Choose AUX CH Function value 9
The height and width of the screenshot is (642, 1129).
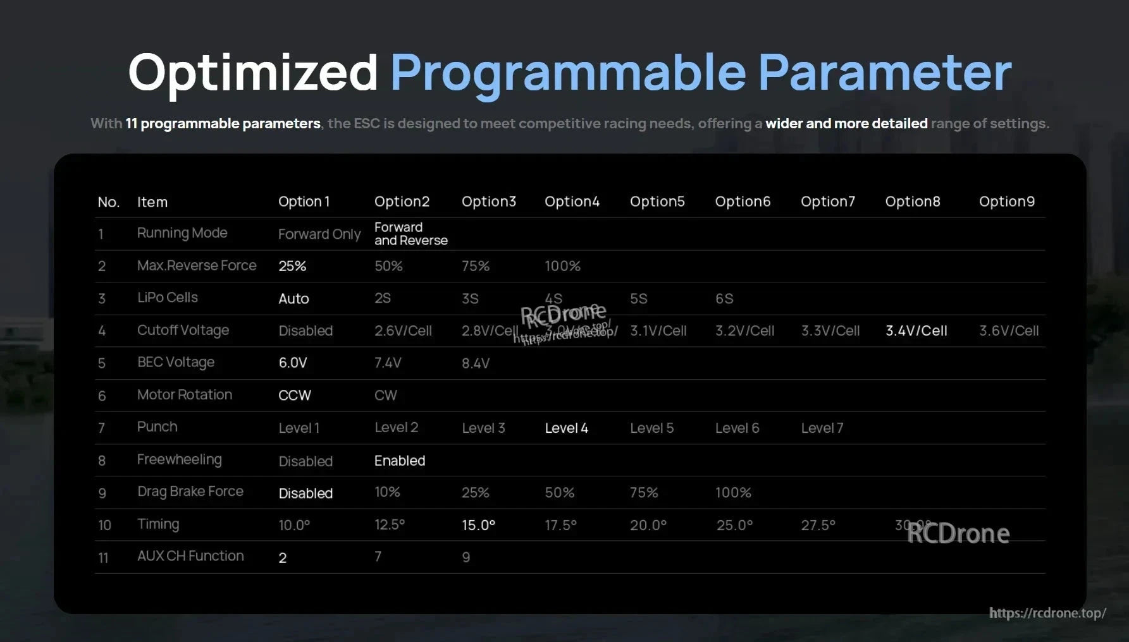coord(466,557)
